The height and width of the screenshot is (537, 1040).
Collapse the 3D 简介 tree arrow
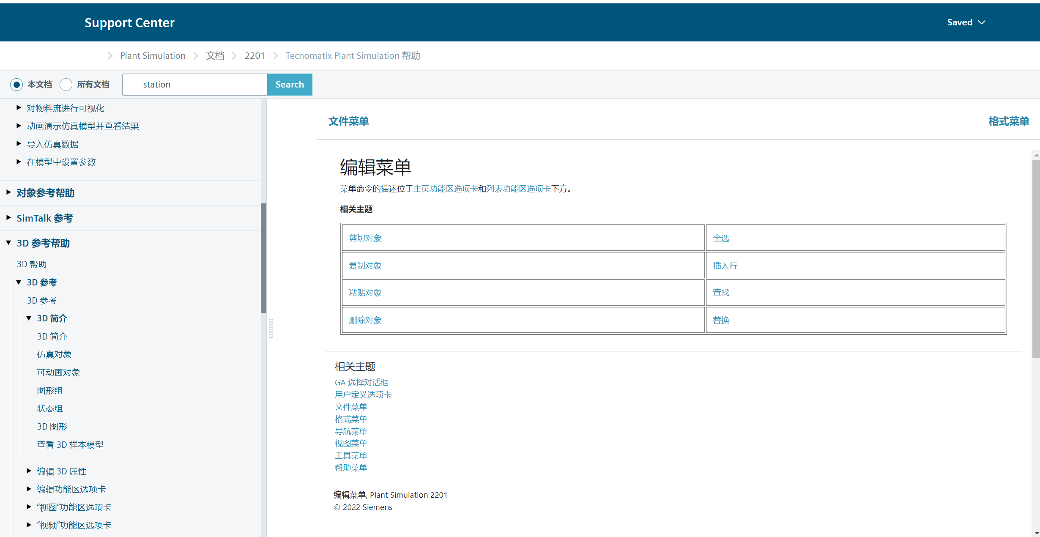tap(29, 318)
